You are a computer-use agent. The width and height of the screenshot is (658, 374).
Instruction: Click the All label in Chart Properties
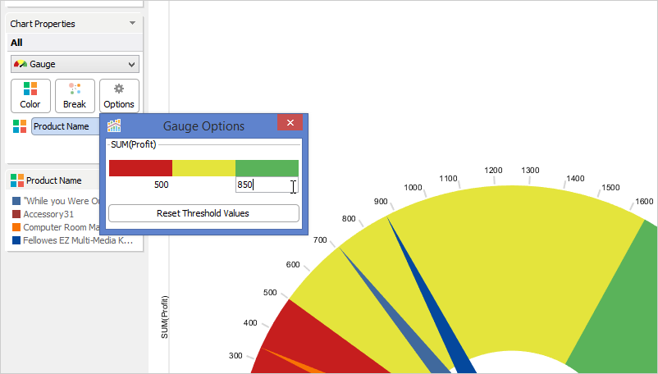[16, 43]
